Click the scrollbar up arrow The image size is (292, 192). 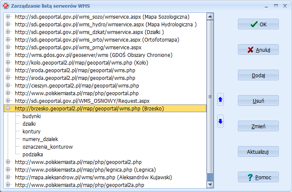(210, 17)
